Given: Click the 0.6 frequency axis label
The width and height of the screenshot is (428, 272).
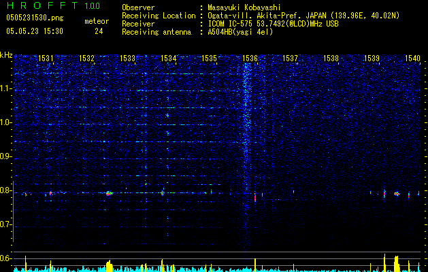Looking at the screenshot, I should coord(6,258).
